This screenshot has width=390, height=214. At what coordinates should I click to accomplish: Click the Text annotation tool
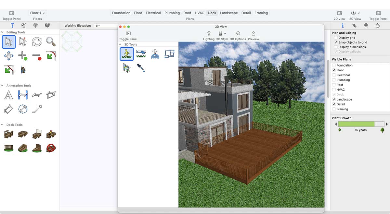(8, 95)
